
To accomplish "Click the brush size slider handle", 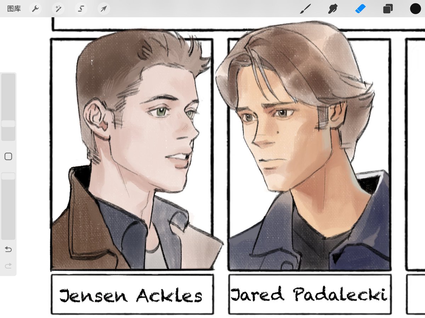I will point(8,124).
